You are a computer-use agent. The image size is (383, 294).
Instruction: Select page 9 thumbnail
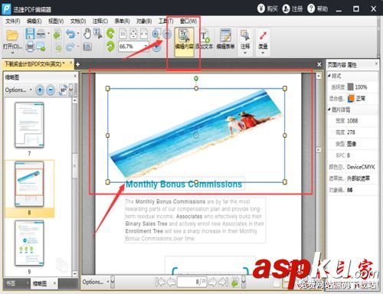[29, 243]
